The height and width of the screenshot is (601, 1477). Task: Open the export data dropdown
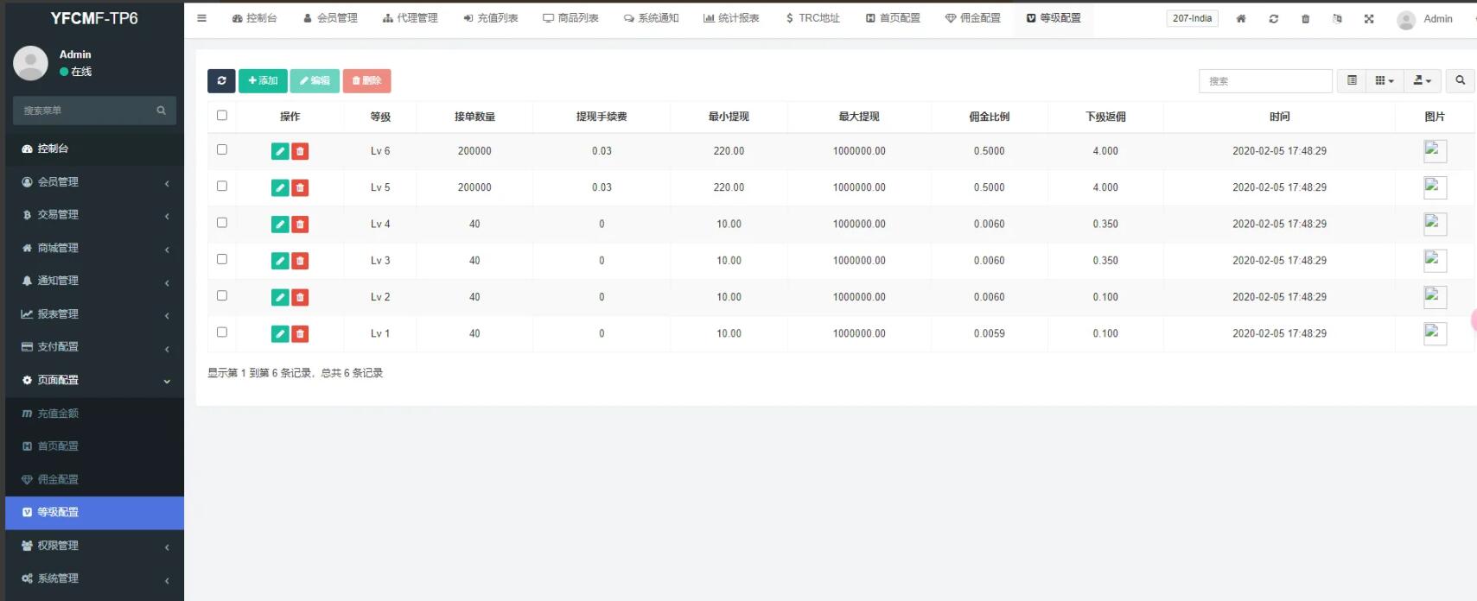point(1422,80)
